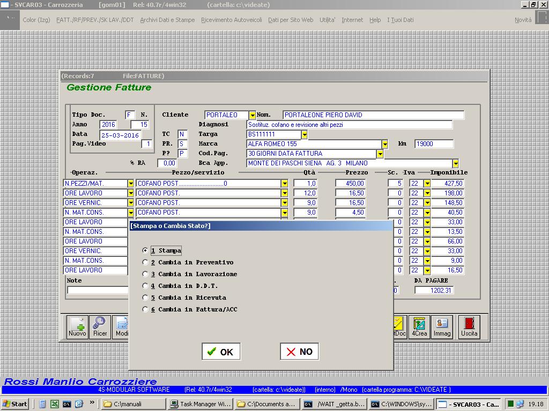Expand the Marca ALFA ROMEO 155 dropdown
The height and width of the screenshot is (411, 549).
pos(385,144)
